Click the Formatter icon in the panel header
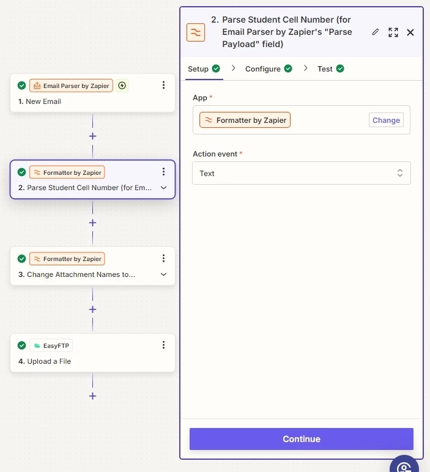 (196, 32)
